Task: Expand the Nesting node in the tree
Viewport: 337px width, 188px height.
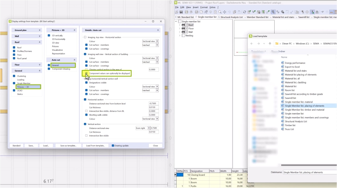Action: pyautogui.click(x=180, y=35)
